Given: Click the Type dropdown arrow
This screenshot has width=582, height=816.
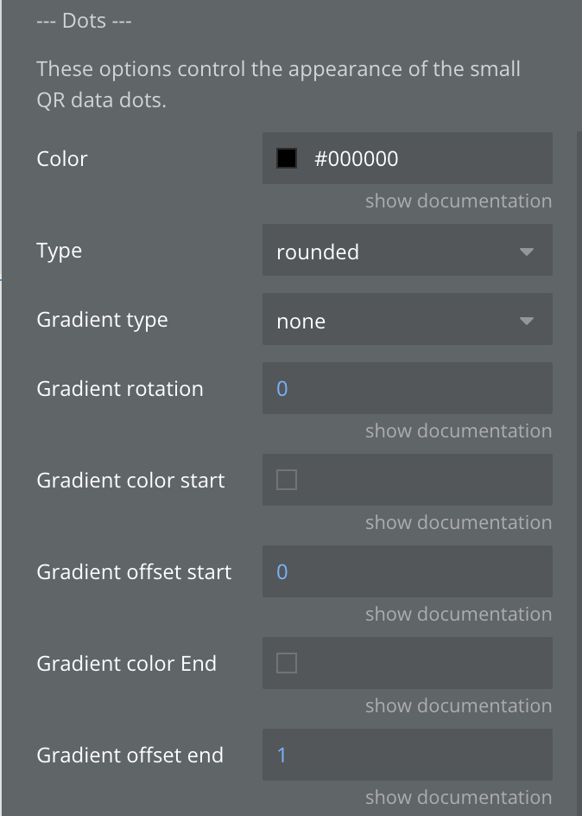Looking at the screenshot, I should tap(527, 252).
